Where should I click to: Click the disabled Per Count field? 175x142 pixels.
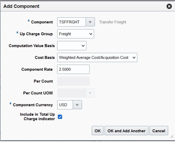(73, 81)
